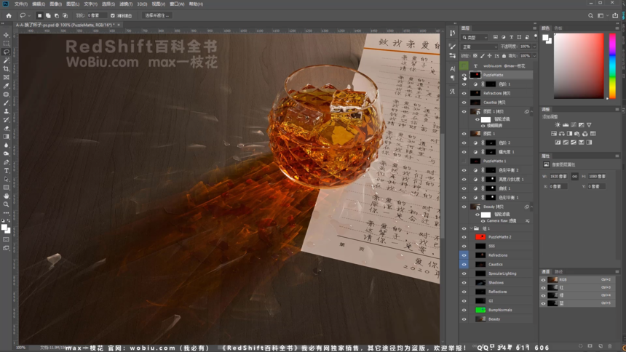Image resolution: width=626 pixels, height=352 pixels.
Task: Select the Eraser tool
Action: point(6,129)
